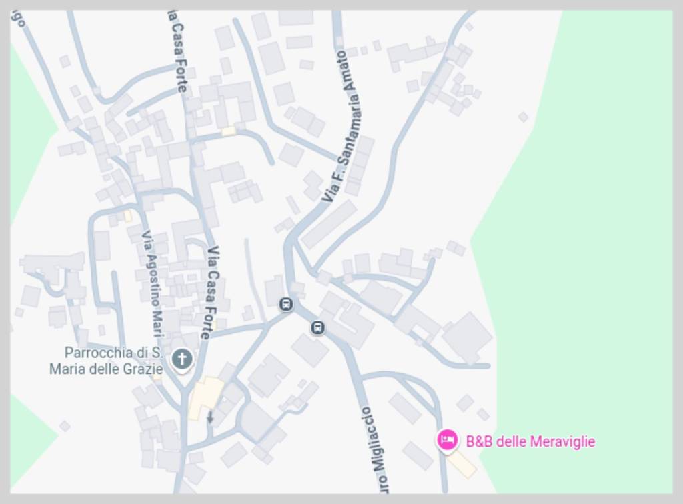Image resolution: width=683 pixels, height=504 pixels.
Task: Click the church pin icon for Parrocchia
Action: (x=182, y=360)
